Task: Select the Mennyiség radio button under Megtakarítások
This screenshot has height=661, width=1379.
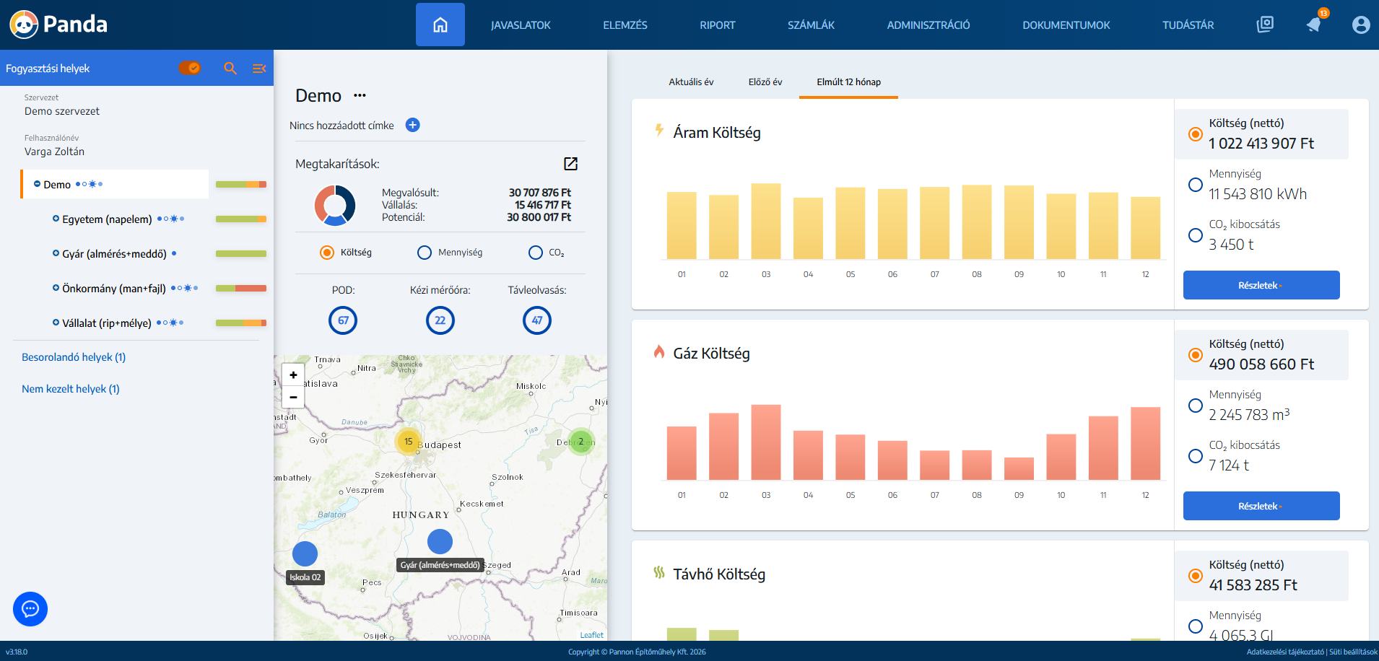Action: click(425, 253)
